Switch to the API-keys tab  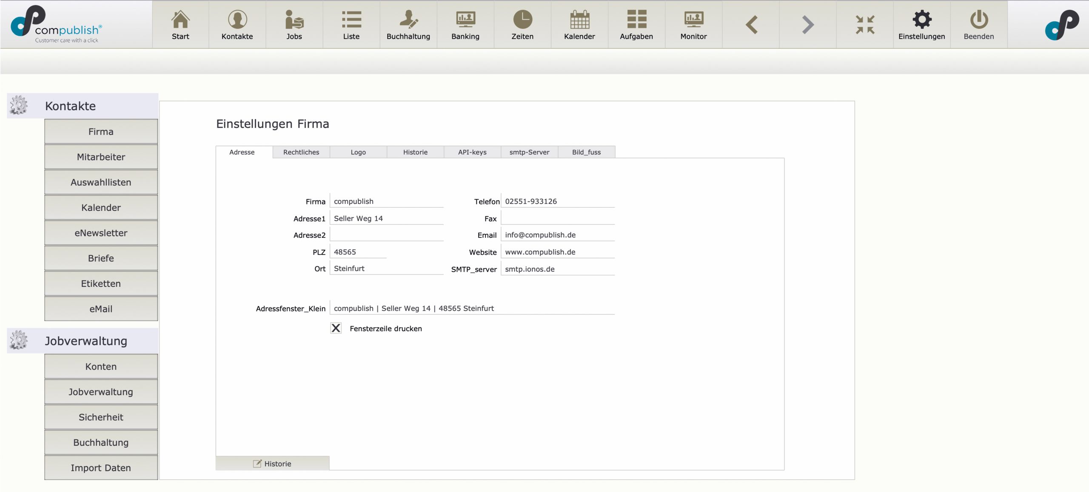click(x=472, y=152)
